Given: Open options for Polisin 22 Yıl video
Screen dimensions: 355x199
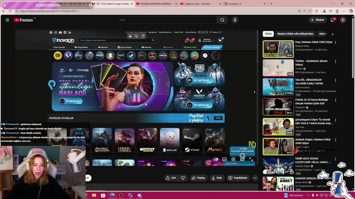Looking at the screenshot, I should click(x=336, y=100).
